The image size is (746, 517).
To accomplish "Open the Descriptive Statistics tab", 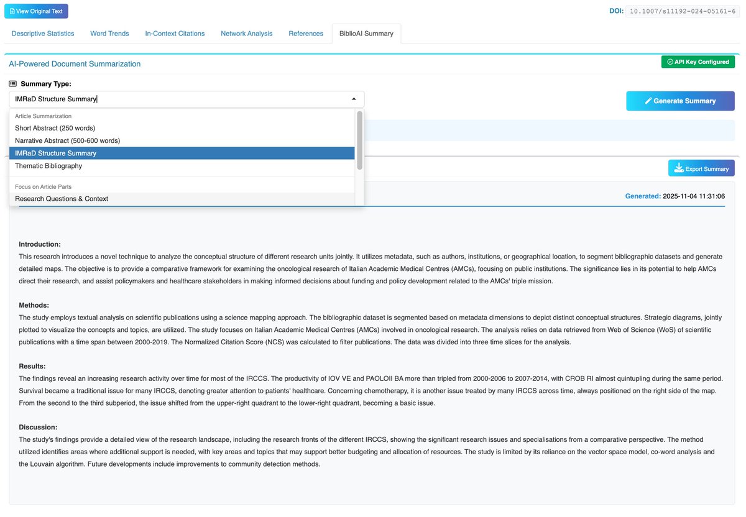I will tap(43, 34).
